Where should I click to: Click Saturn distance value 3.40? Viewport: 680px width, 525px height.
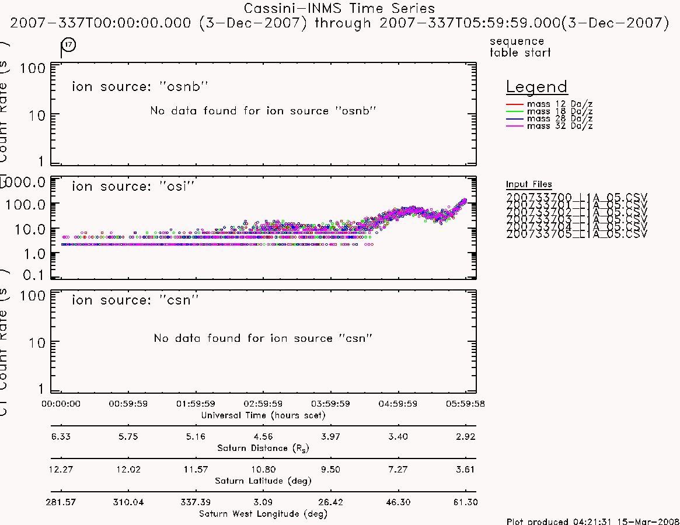click(397, 436)
